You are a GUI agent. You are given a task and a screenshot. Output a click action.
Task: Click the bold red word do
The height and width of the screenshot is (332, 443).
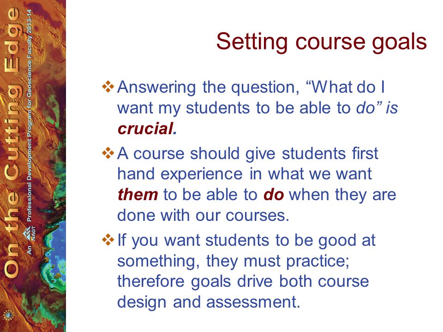point(274,195)
